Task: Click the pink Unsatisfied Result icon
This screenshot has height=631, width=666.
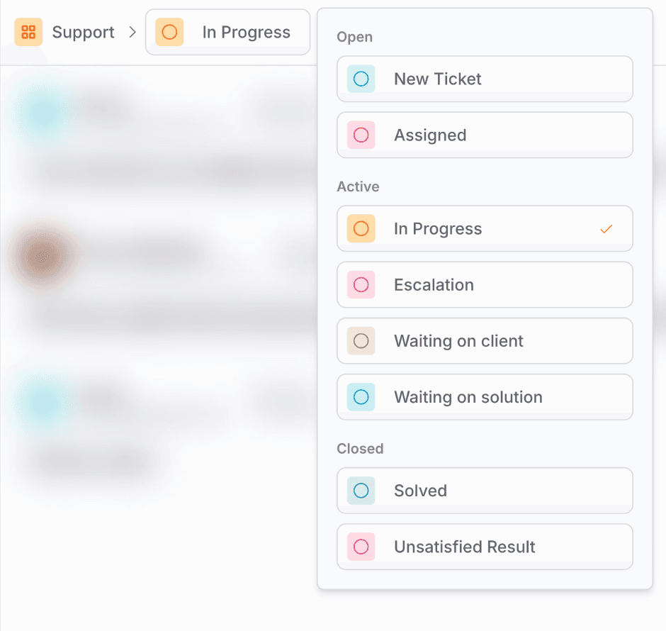Action: coord(361,546)
